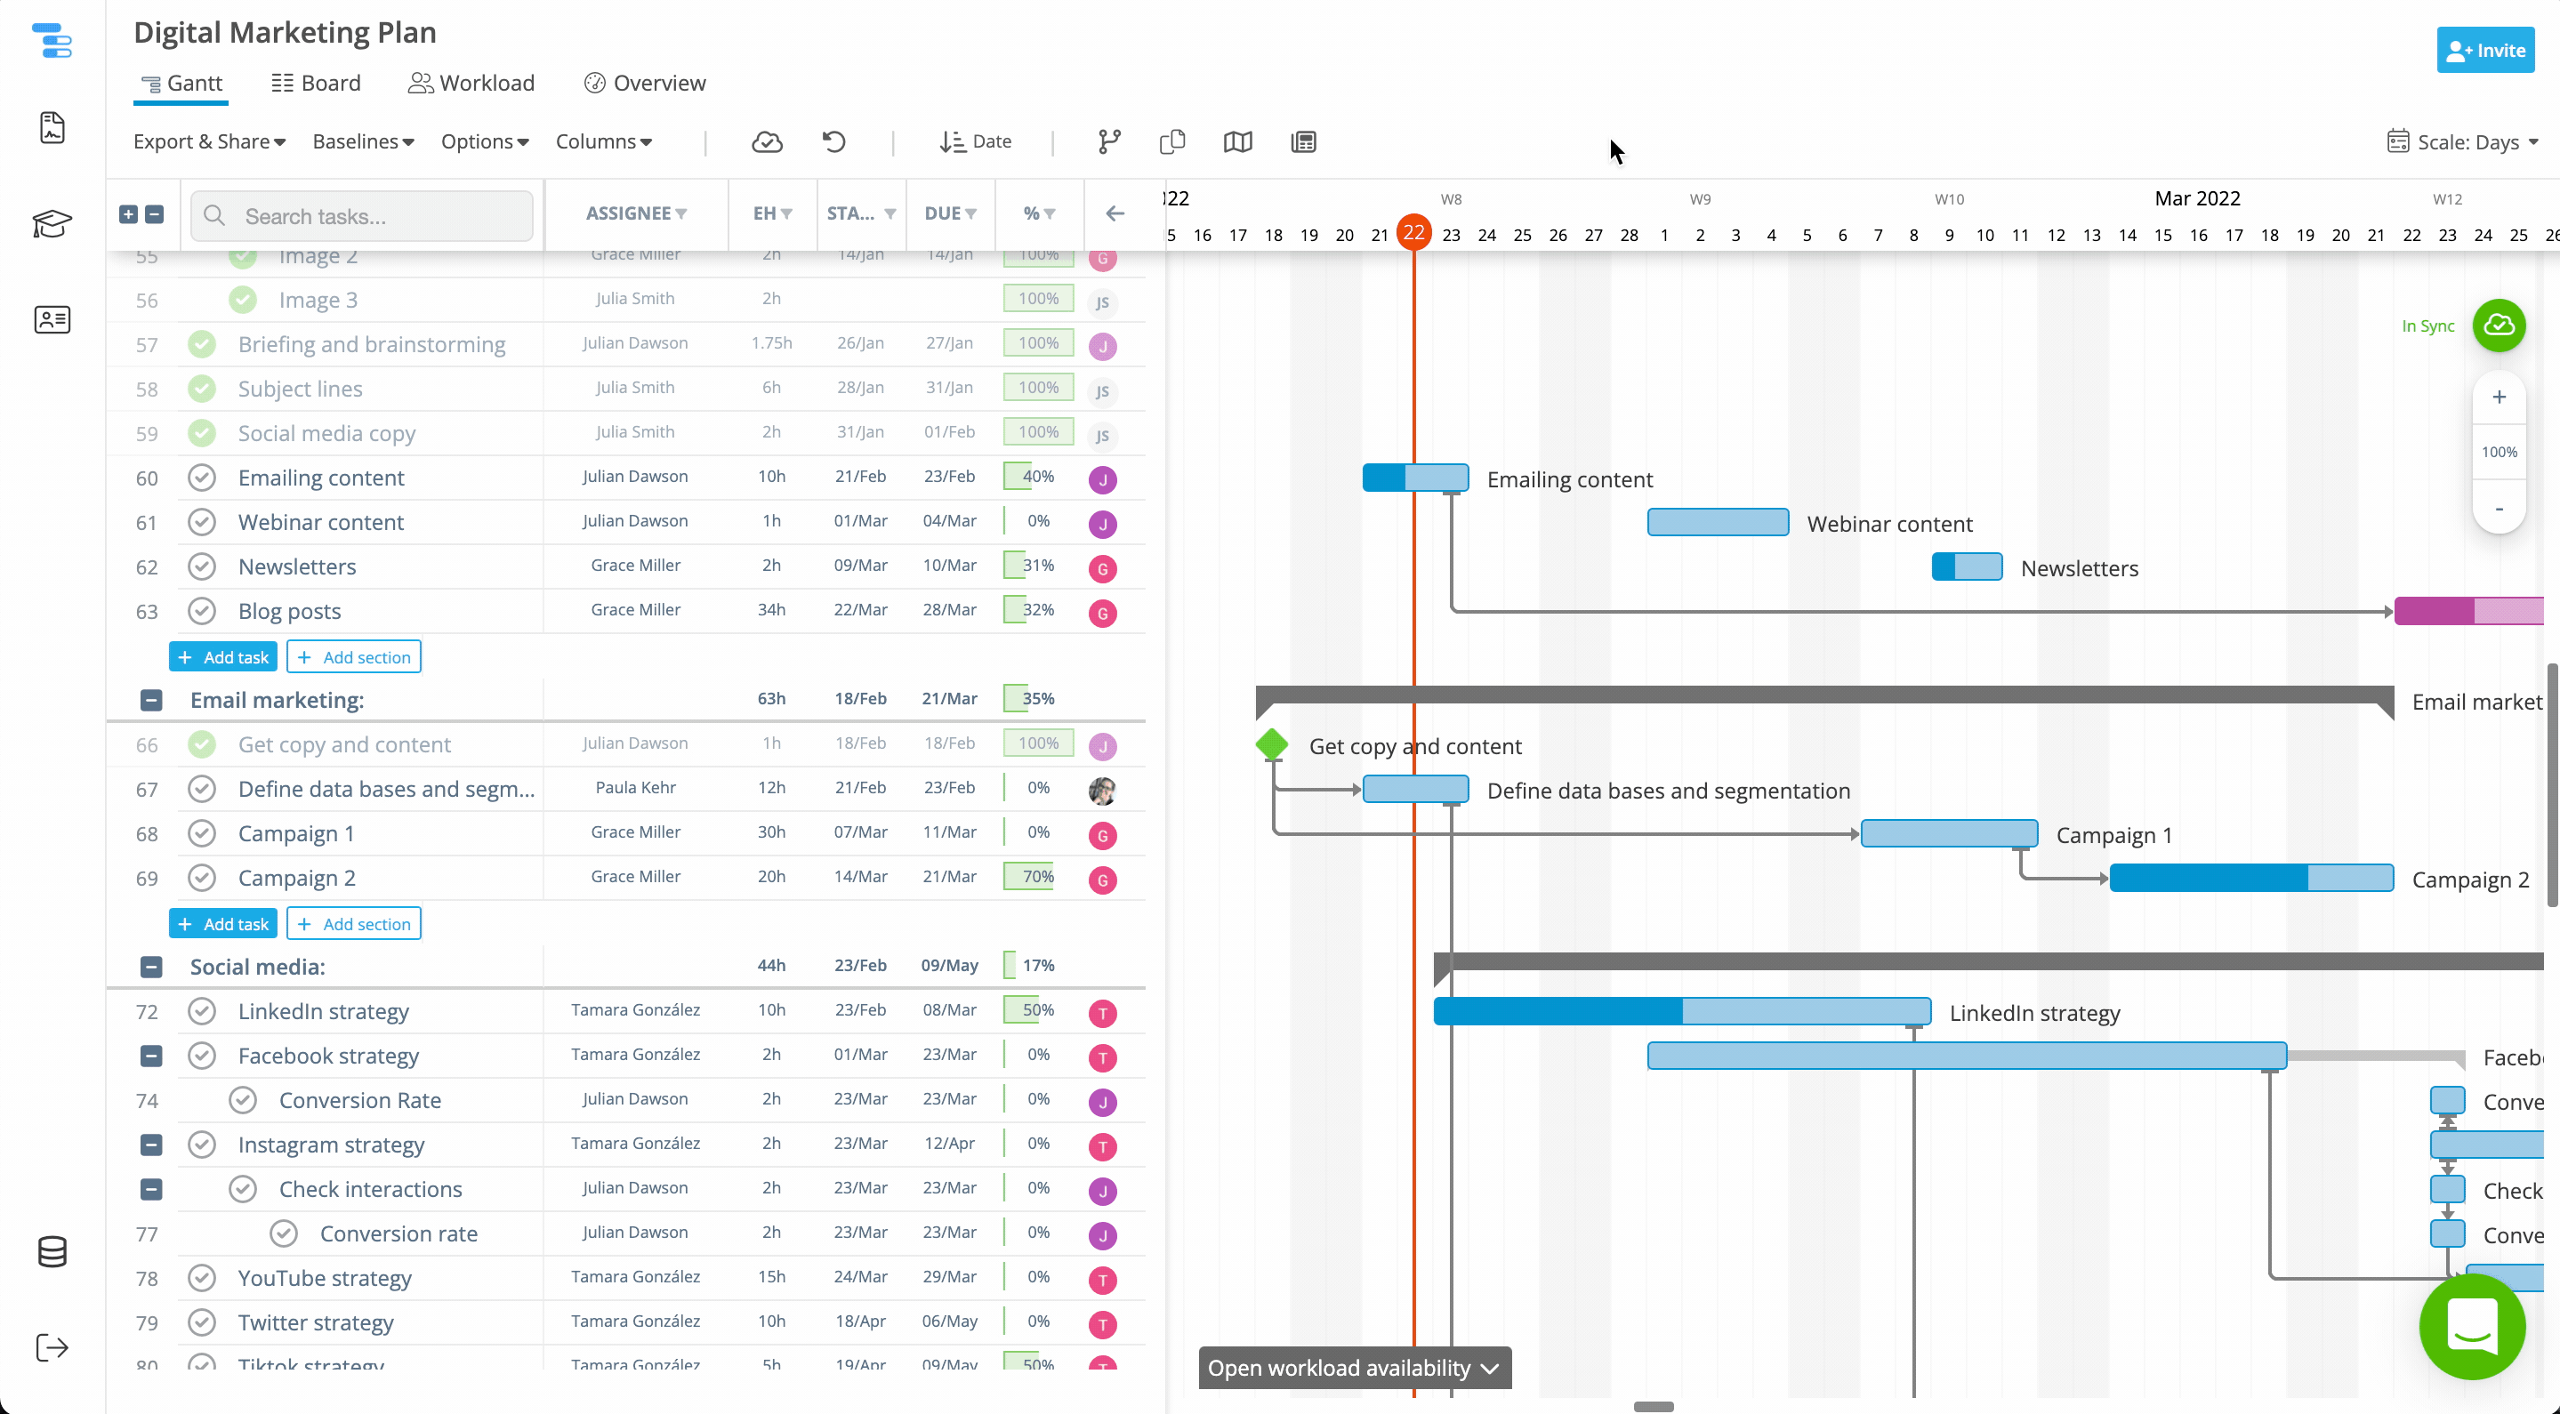Mark the Newsletters task complete
The image size is (2560, 1414).
click(x=202, y=566)
